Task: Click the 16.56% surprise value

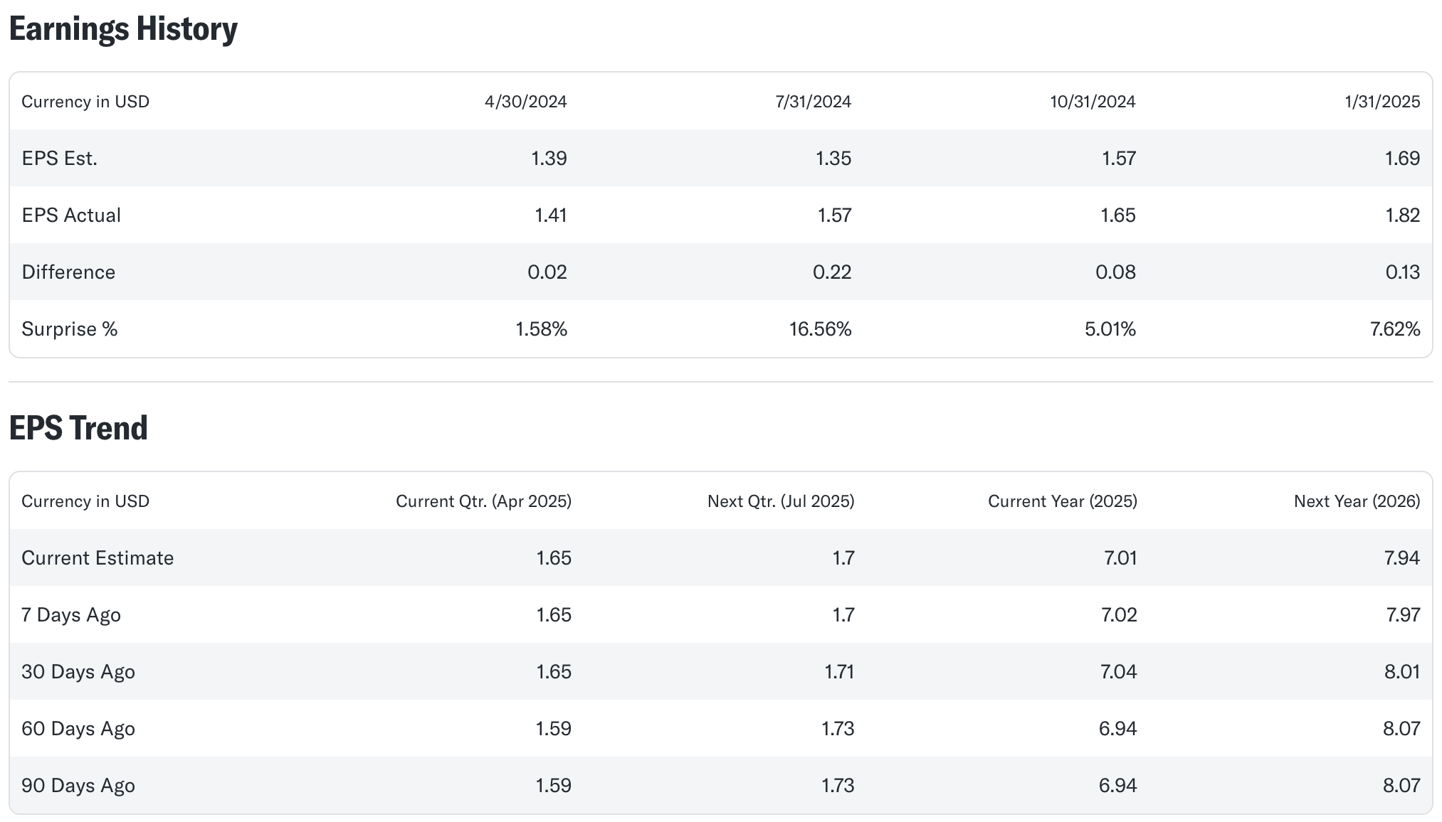Action: (820, 329)
